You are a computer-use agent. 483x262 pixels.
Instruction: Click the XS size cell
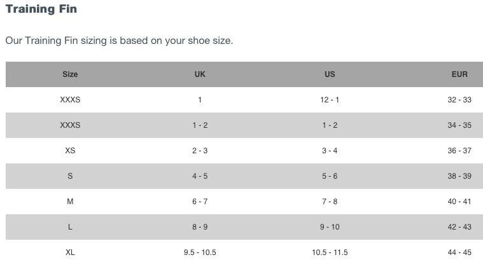[70, 151]
